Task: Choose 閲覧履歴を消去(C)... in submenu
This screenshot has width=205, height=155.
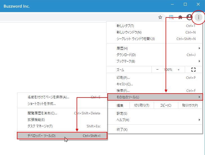Action: pyautogui.click(x=62, y=113)
